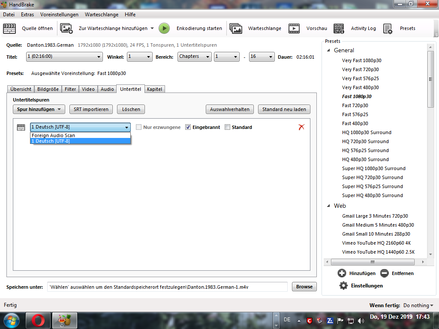Open the start chapter dropdown showing 1
439x329 pixels.
227,57
